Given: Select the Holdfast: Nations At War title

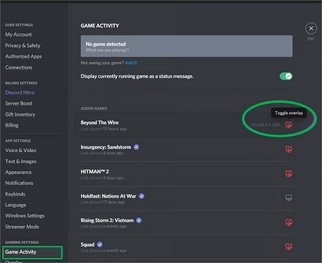Looking at the screenshot, I should [x=108, y=196].
